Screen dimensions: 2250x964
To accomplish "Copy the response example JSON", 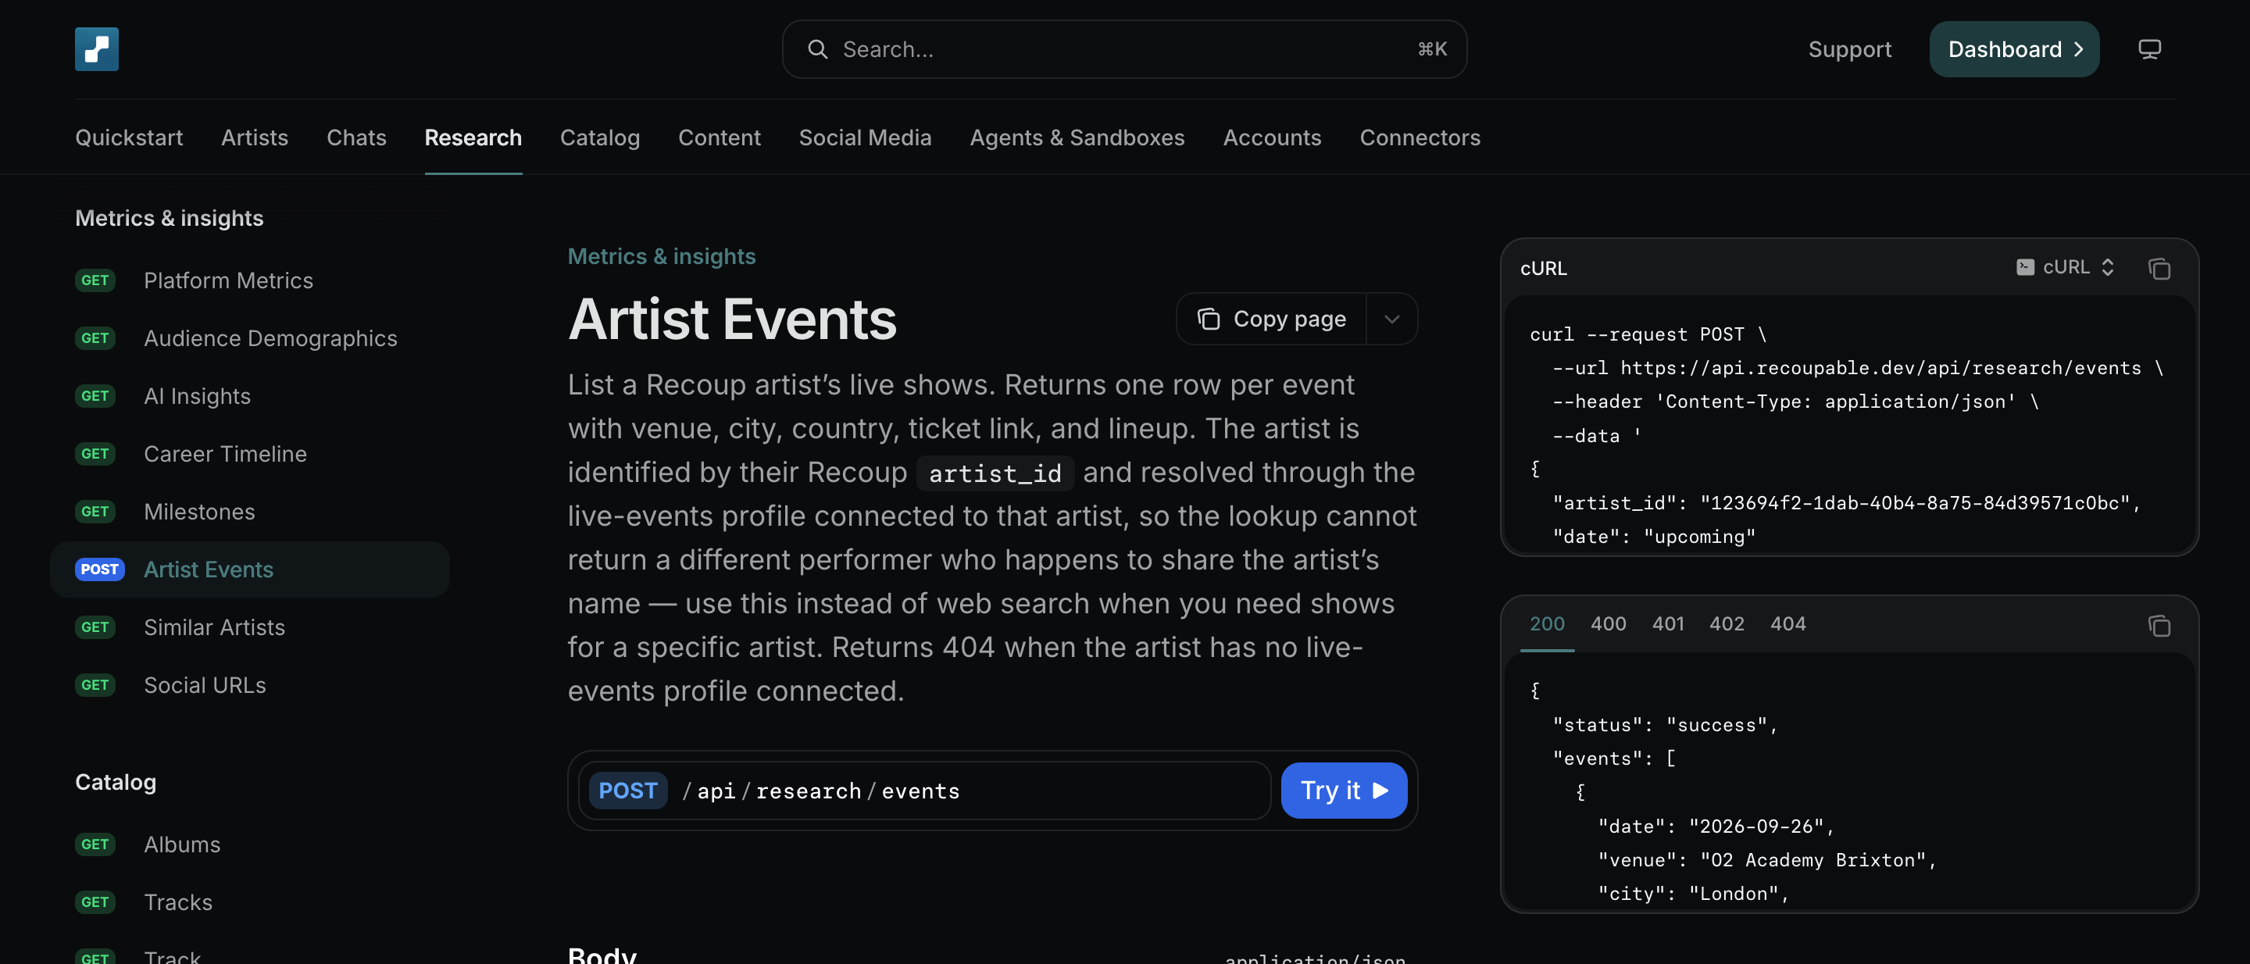I will 2159,625.
